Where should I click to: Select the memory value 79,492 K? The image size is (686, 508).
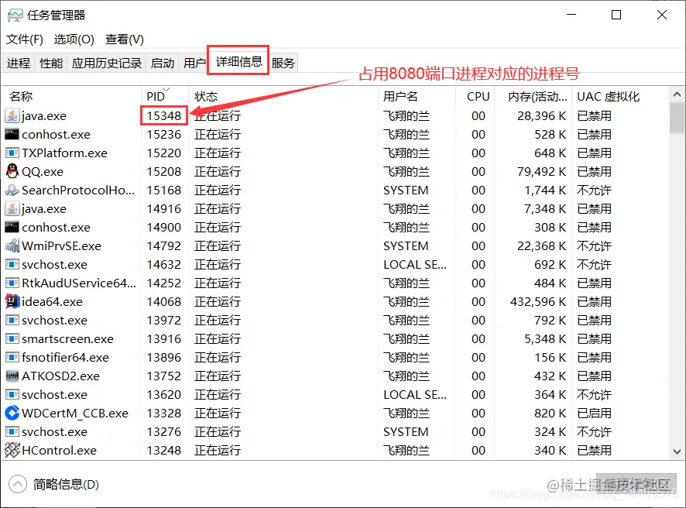(542, 171)
